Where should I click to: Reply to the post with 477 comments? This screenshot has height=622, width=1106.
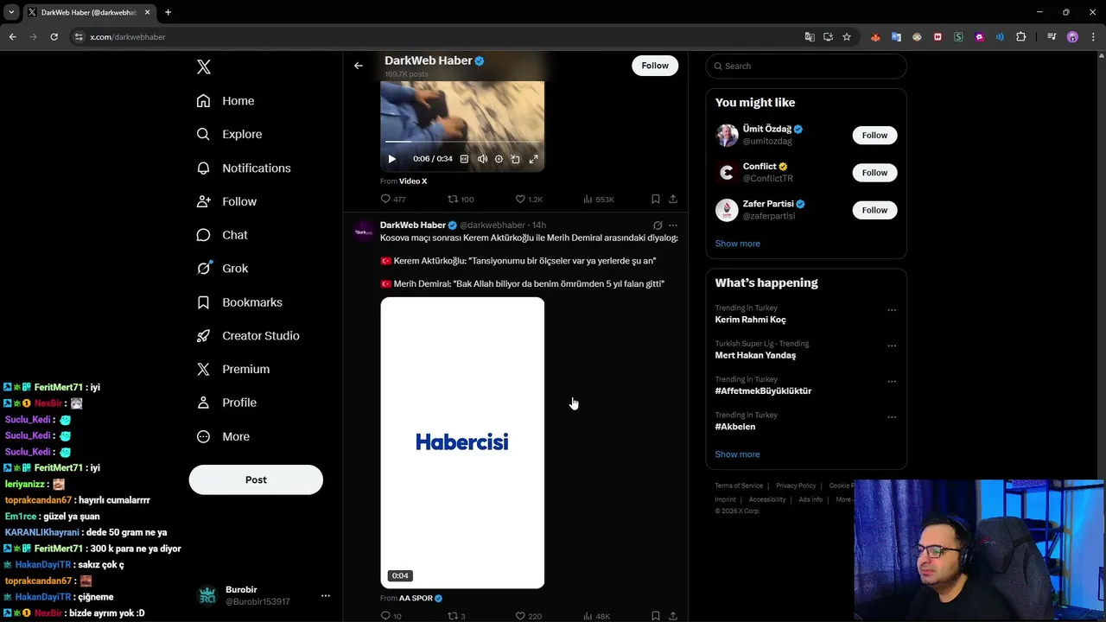[x=393, y=199]
